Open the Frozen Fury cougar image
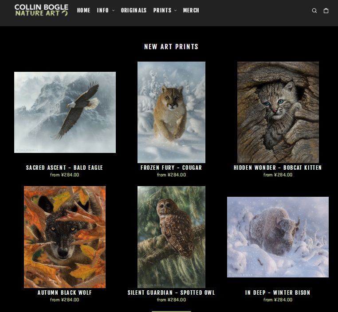 point(171,112)
